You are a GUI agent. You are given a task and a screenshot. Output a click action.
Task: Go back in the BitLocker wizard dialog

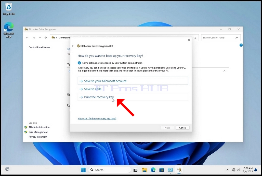coord(73,46)
